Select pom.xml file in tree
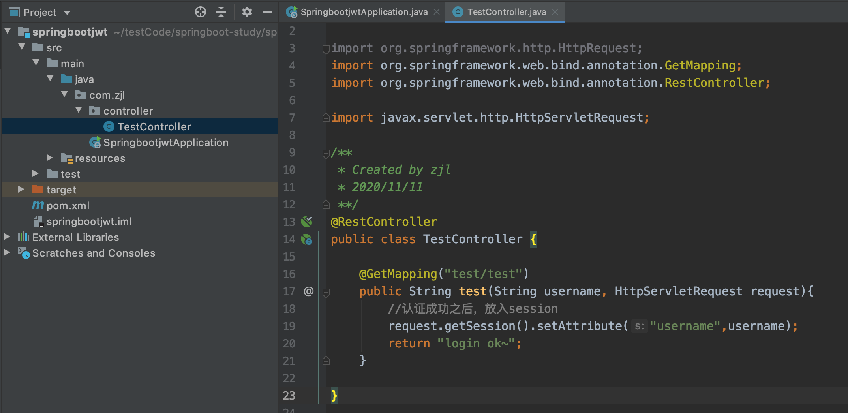The image size is (848, 413). pyautogui.click(x=68, y=205)
